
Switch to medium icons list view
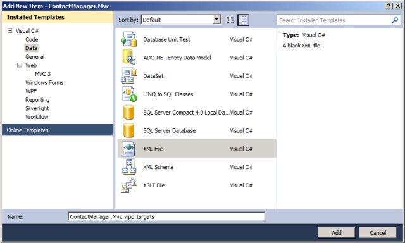pyautogui.click(x=243, y=20)
